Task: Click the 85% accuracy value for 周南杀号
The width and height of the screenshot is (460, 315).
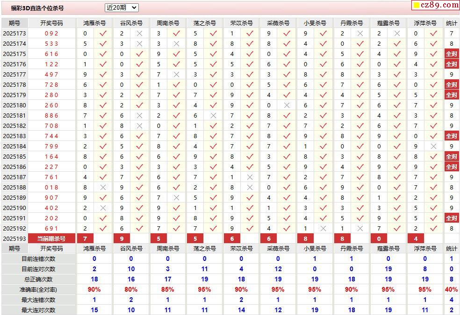Action: (x=167, y=289)
